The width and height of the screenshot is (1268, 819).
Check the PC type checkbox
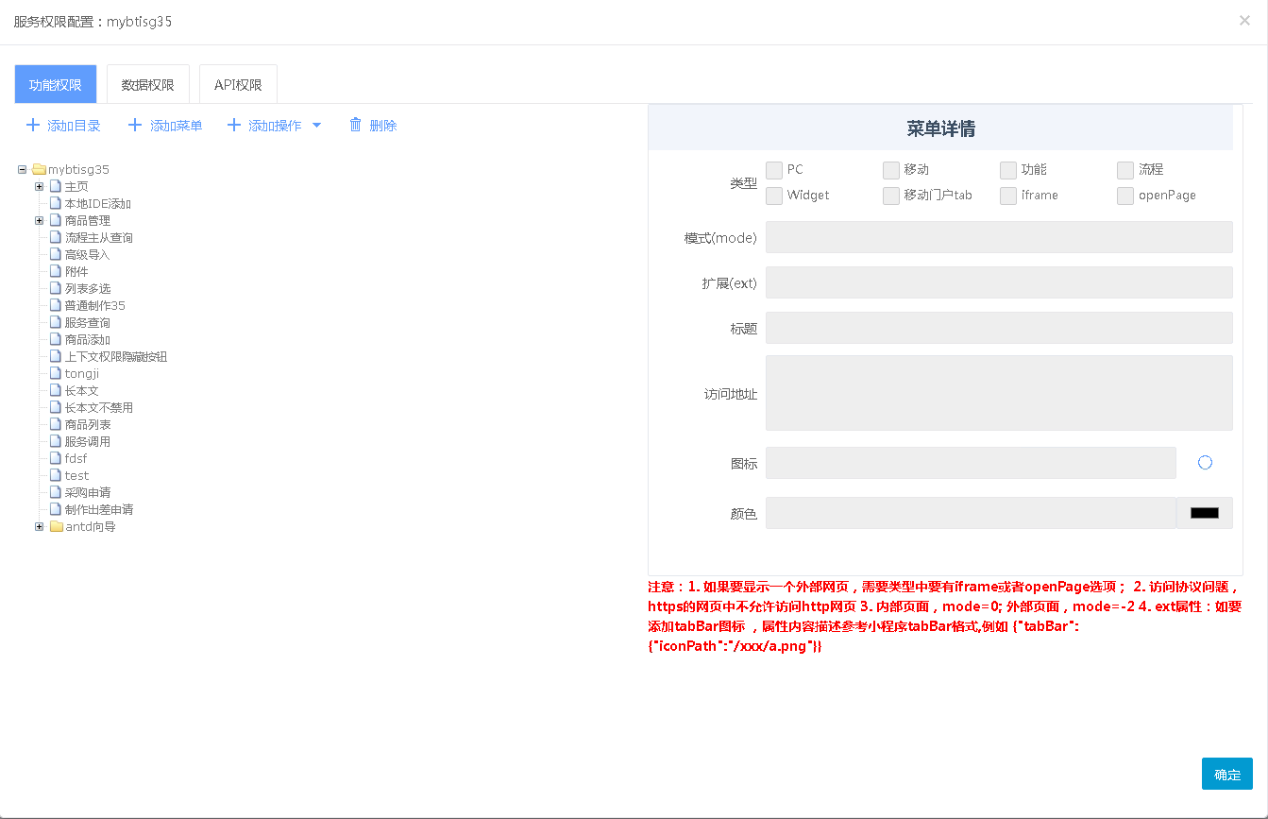[x=774, y=170]
